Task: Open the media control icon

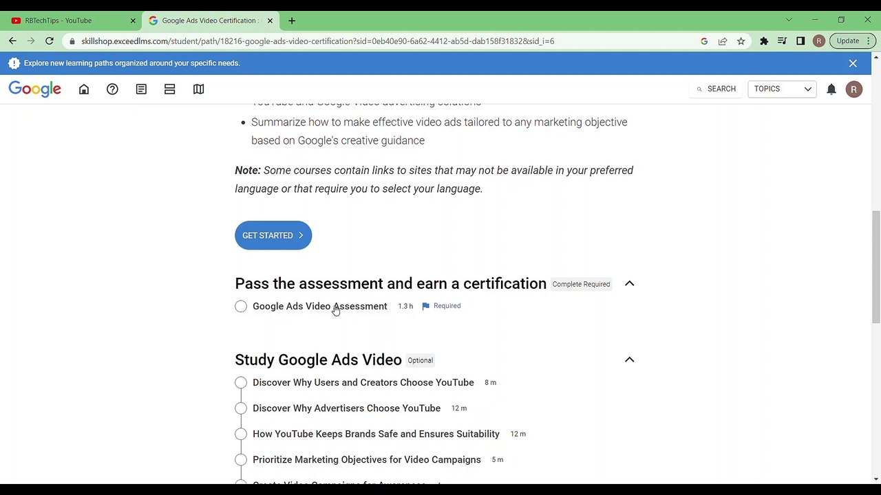Action: coord(782,41)
